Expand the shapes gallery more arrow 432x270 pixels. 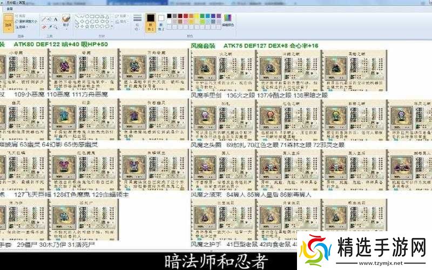click(x=112, y=26)
